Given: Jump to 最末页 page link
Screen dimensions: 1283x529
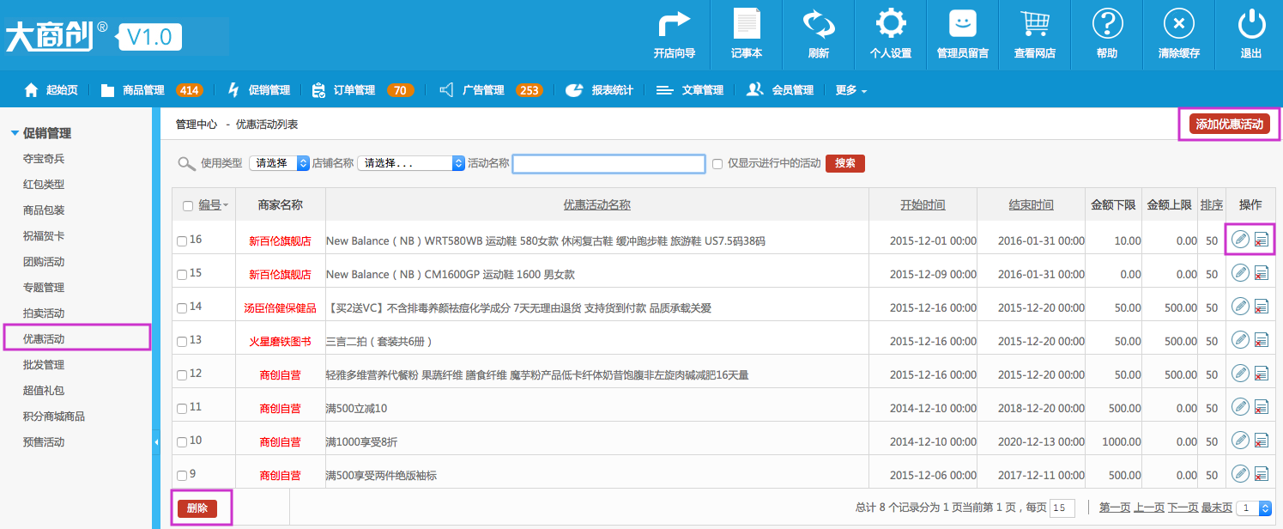Looking at the screenshot, I should (x=1217, y=508).
